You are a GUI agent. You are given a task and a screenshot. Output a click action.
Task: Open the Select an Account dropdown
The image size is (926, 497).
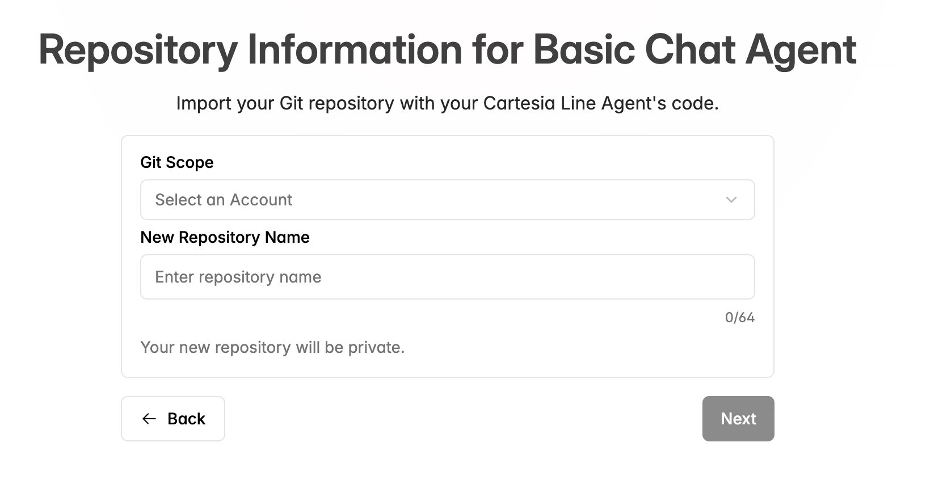coord(447,200)
